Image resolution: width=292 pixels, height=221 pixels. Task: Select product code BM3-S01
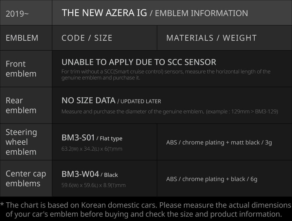(x=78, y=137)
